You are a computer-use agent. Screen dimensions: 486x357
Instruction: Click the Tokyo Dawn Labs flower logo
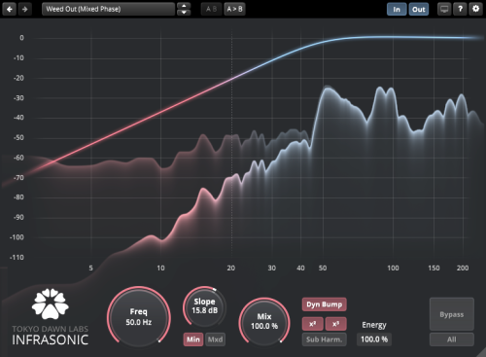click(x=51, y=303)
